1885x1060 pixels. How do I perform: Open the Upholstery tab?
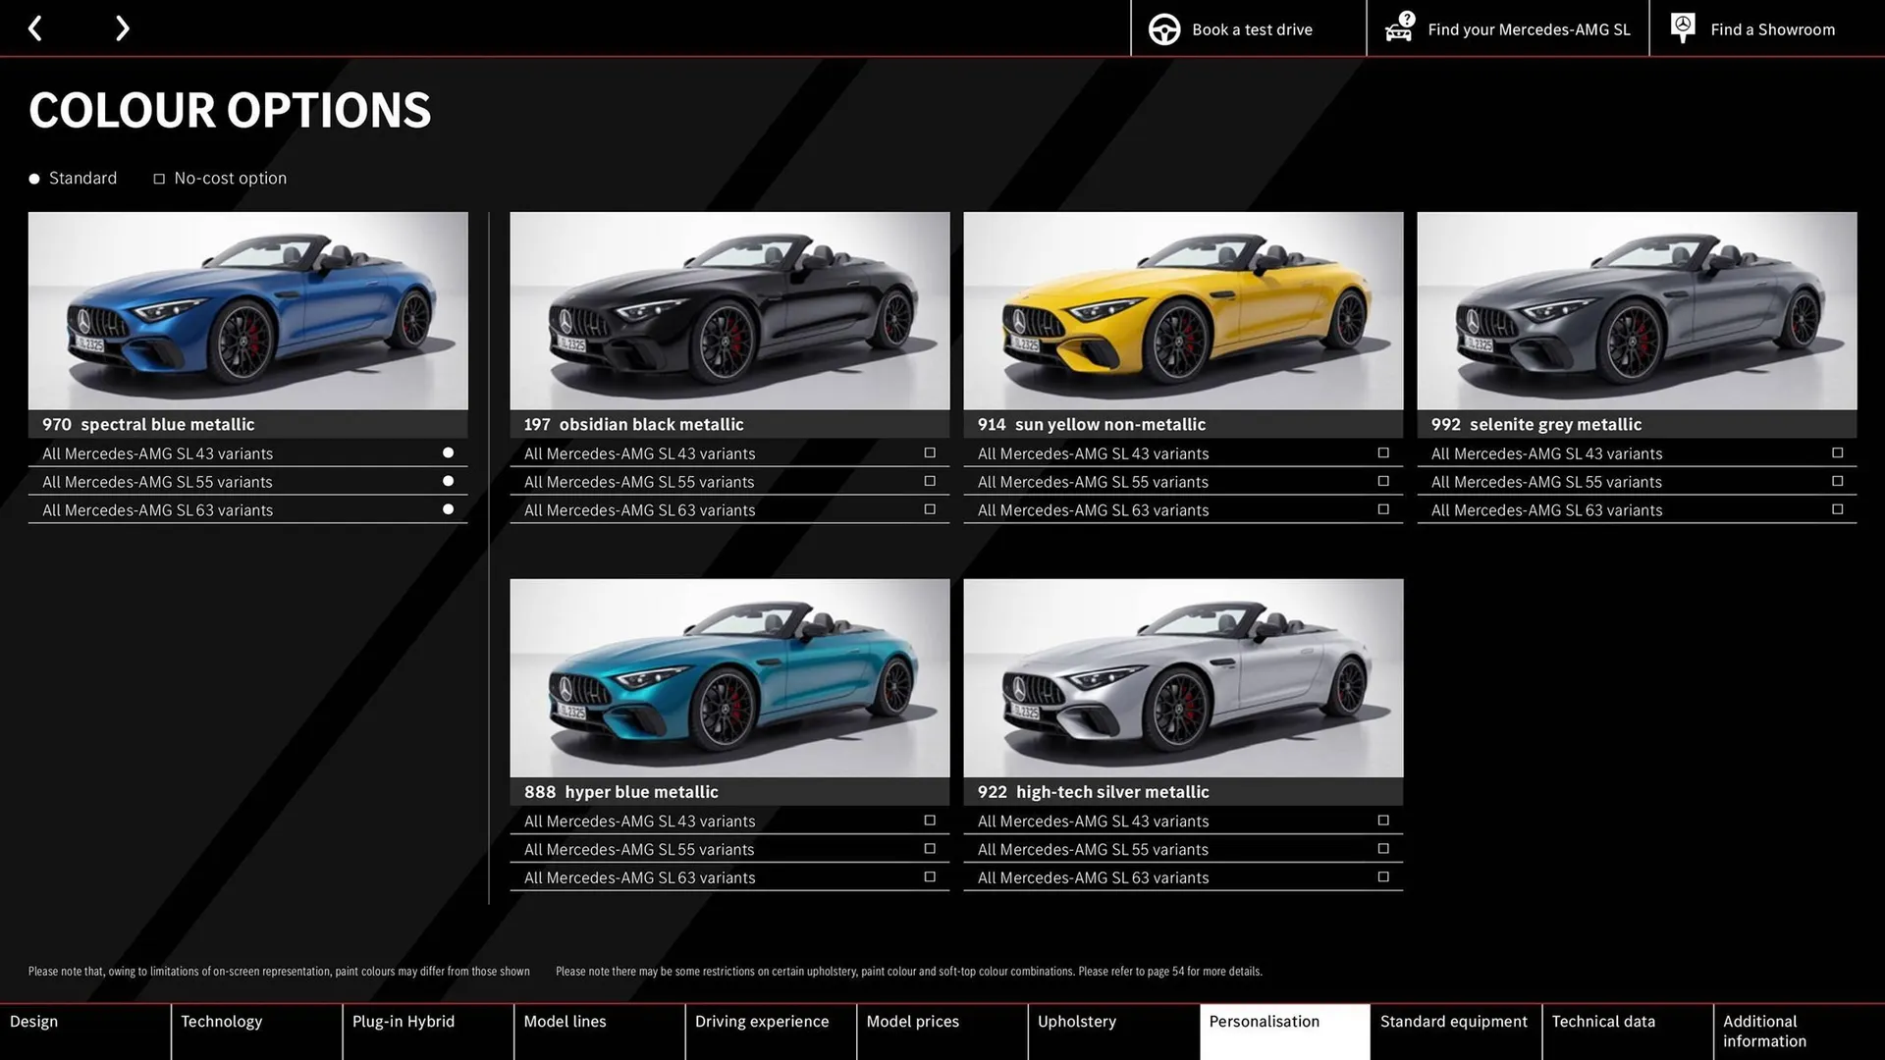[x=1077, y=1021]
